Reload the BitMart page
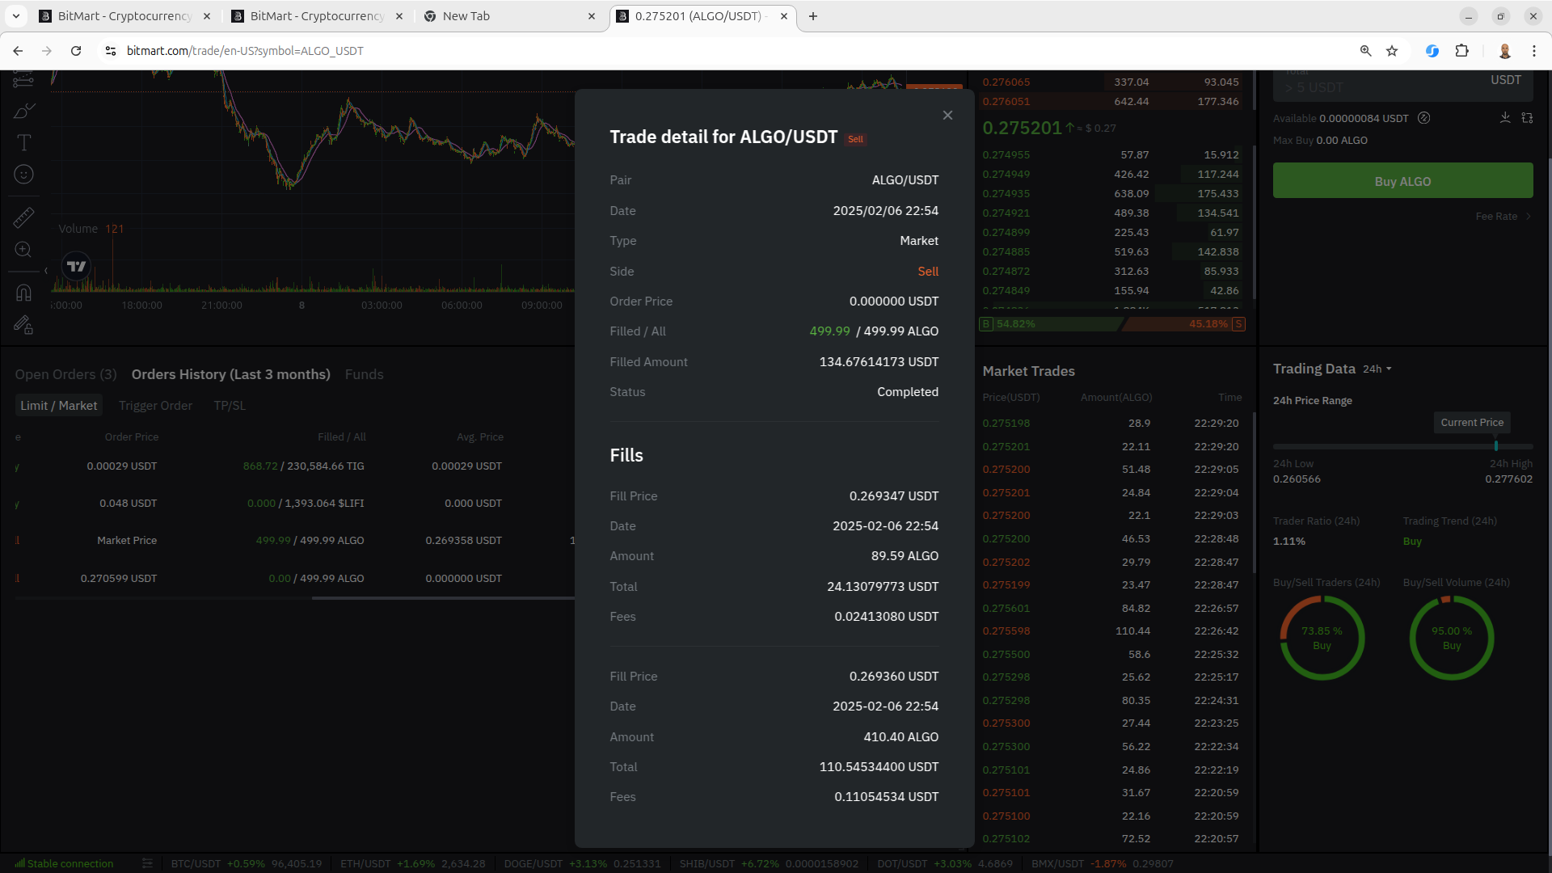Viewport: 1552px width, 873px height. [x=76, y=51]
